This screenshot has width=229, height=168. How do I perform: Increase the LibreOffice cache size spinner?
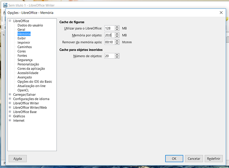point(117,27)
